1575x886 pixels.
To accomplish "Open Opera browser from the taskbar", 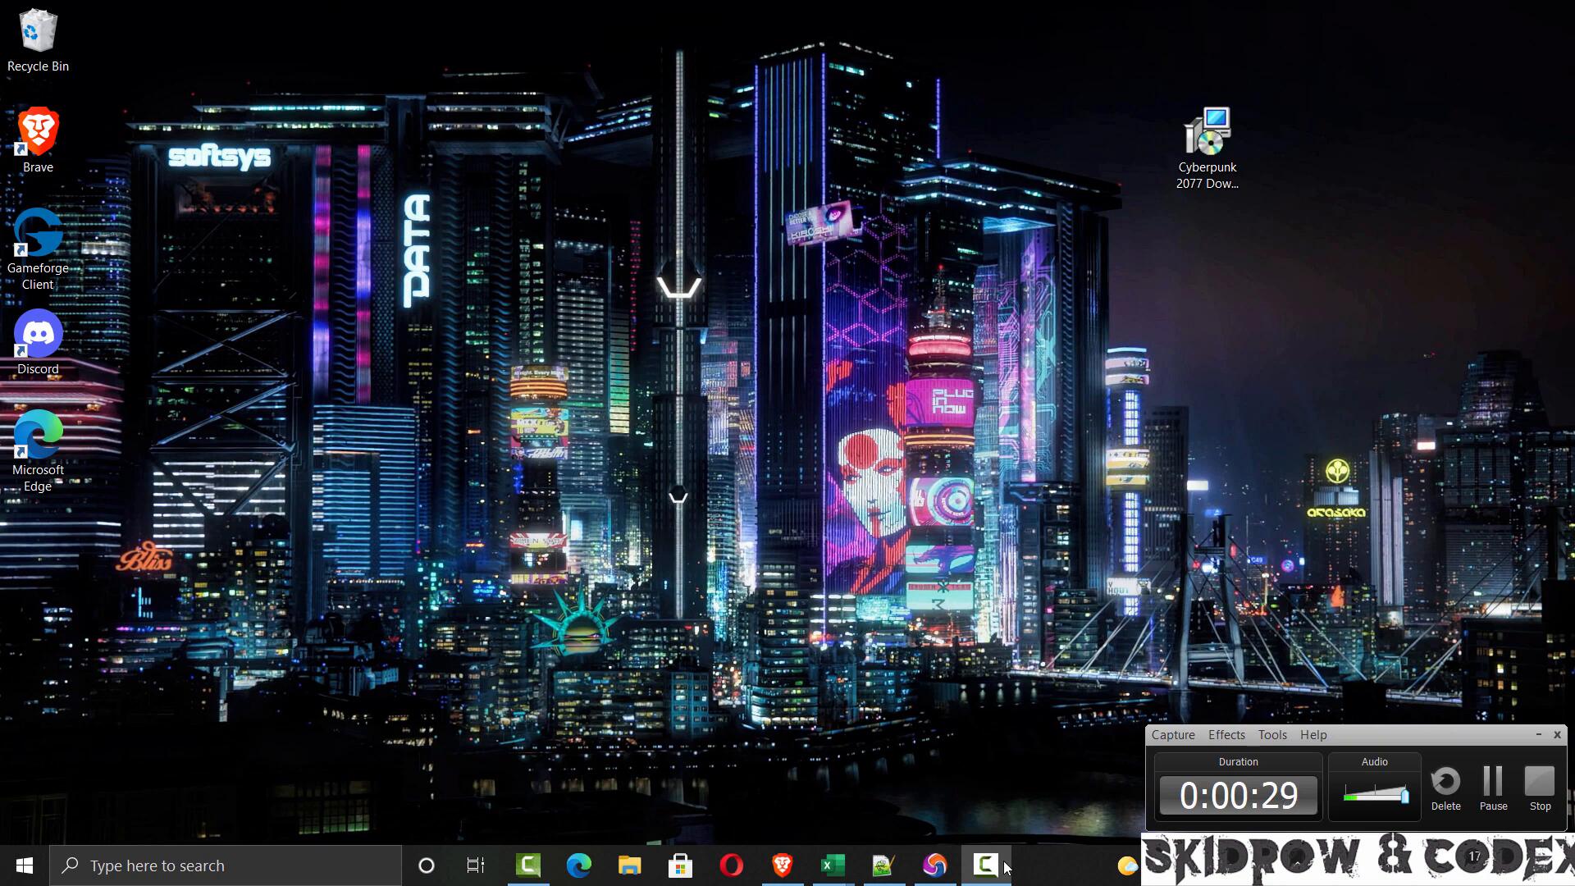I will pyautogui.click(x=731, y=865).
